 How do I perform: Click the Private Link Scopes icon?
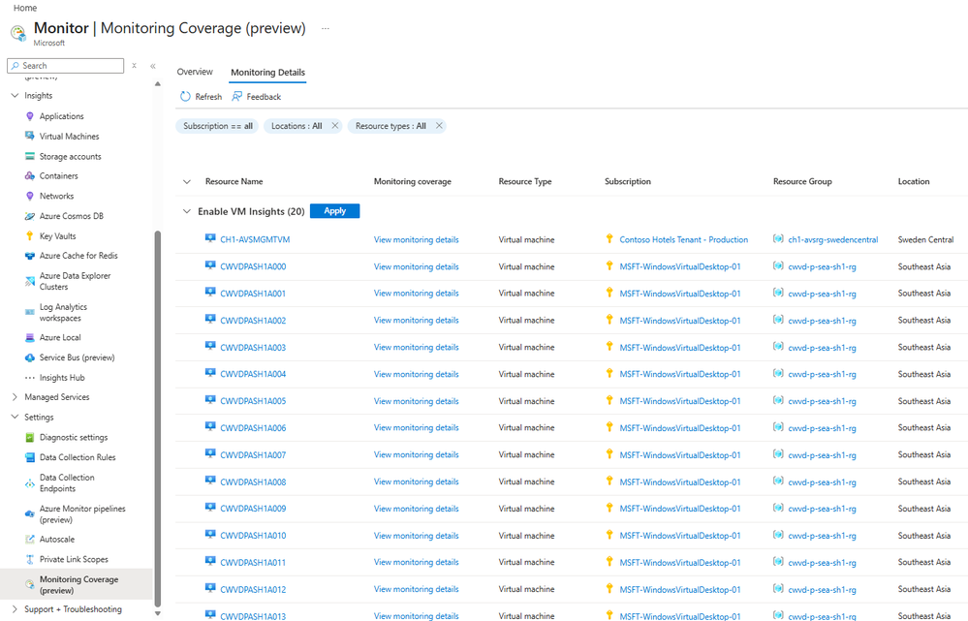(30, 559)
